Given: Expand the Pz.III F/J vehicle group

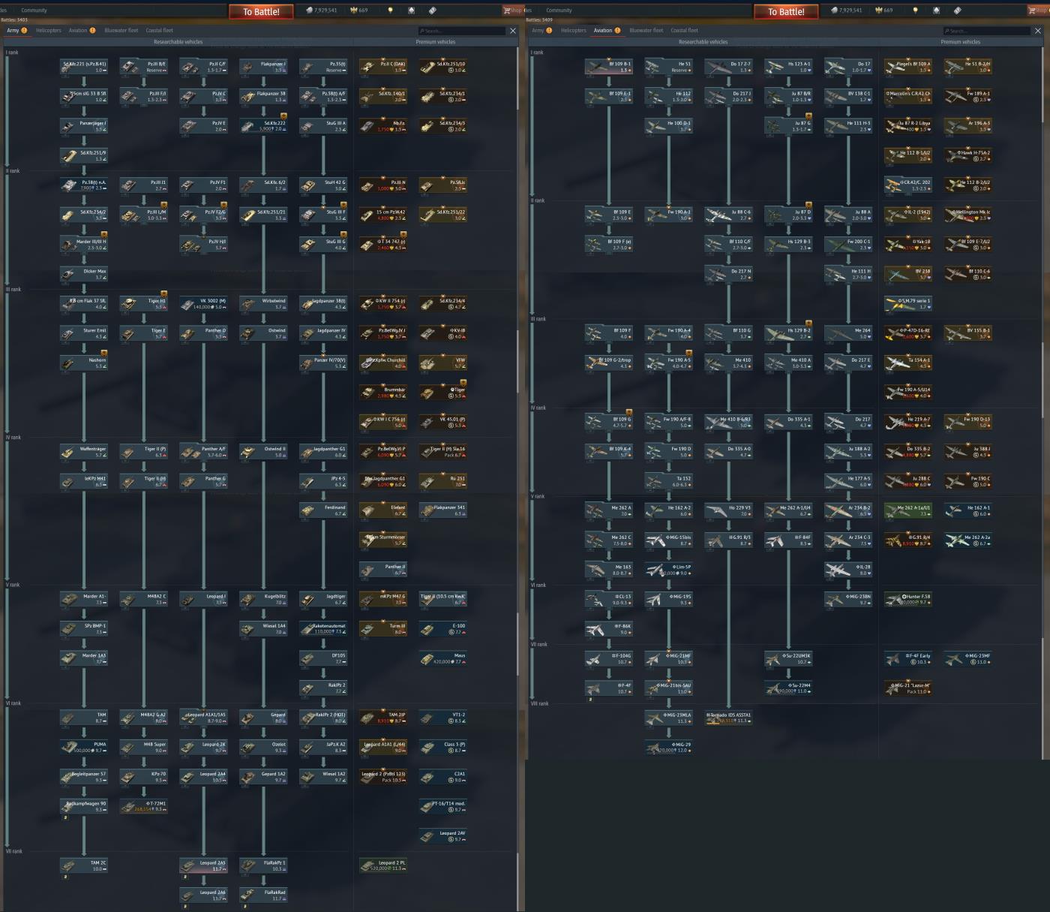Looking at the screenshot, I should tap(143, 96).
